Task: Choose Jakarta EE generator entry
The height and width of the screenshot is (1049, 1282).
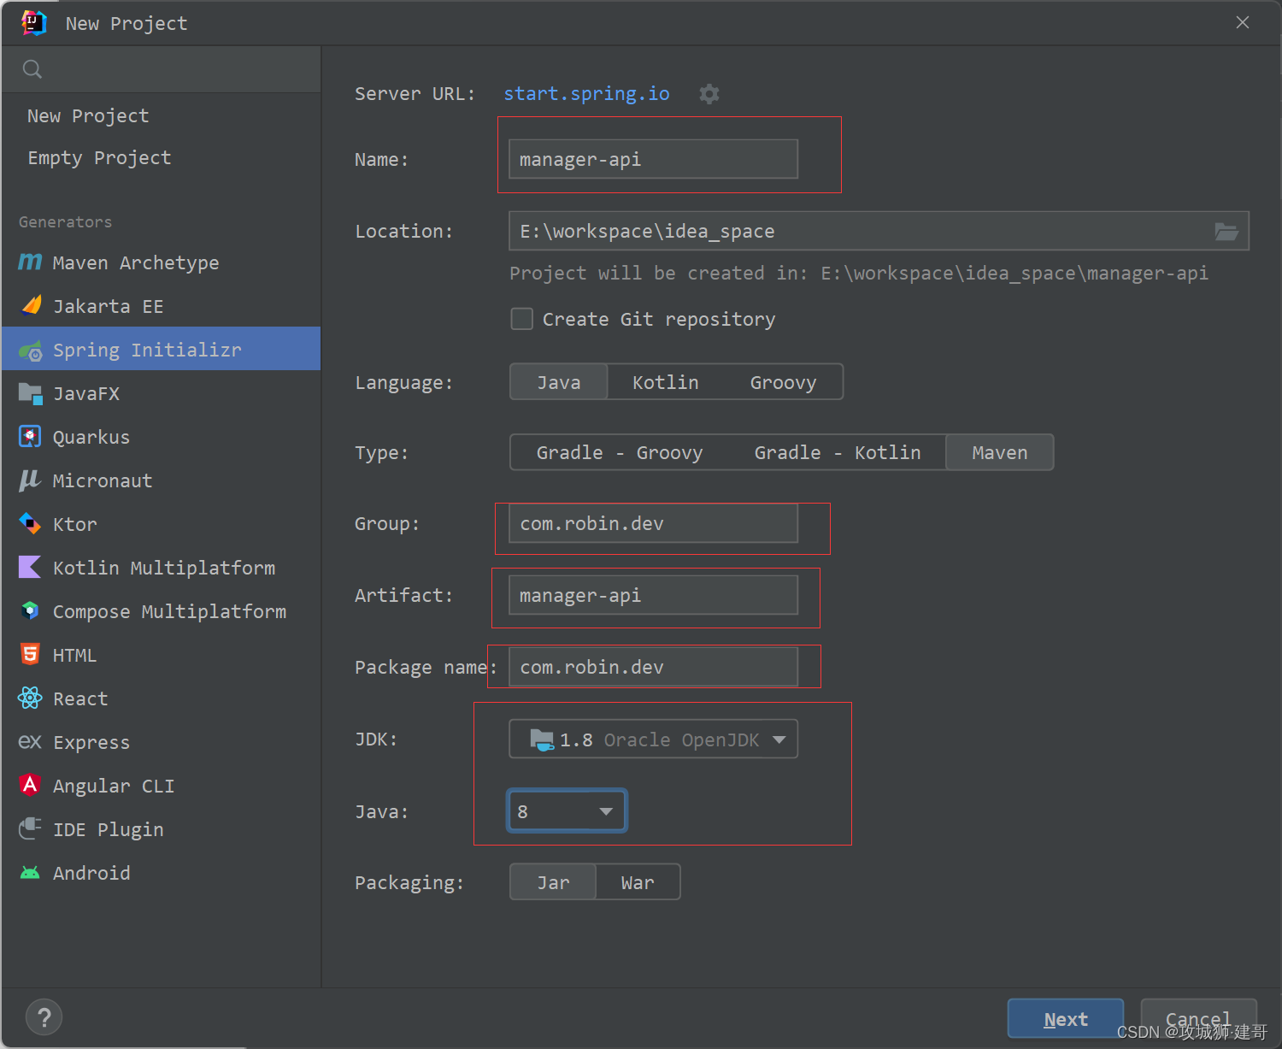Action: (161, 306)
